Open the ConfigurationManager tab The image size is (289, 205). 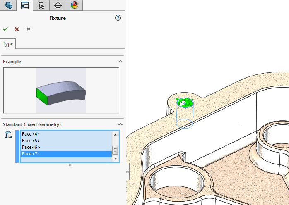pyautogui.click(x=41, y=5)
